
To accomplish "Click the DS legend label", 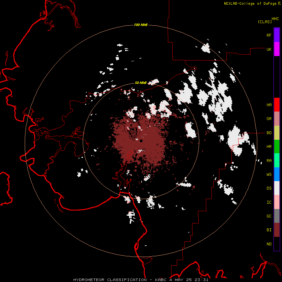I will pyautogui.click(x=269, y=188).
